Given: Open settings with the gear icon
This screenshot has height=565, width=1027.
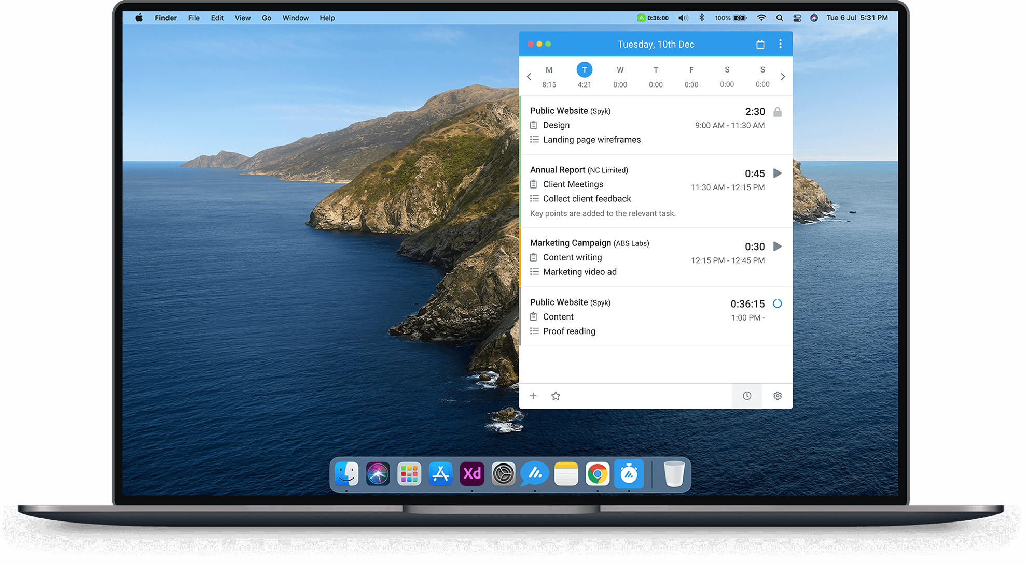Looking at the screenshot, I should tap(777, 396).
